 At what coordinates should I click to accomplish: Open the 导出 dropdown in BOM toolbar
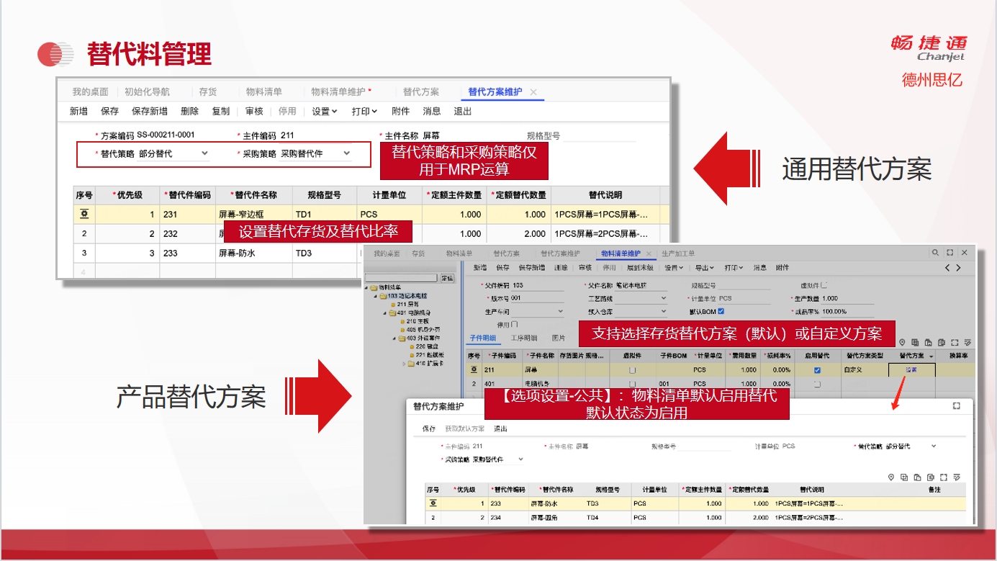705,268
